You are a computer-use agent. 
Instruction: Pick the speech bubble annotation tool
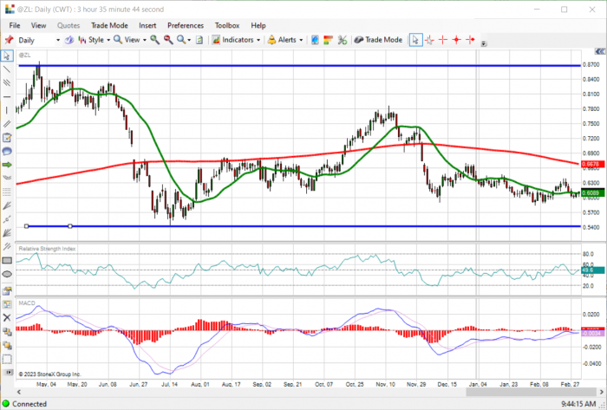tap(7, 151)
